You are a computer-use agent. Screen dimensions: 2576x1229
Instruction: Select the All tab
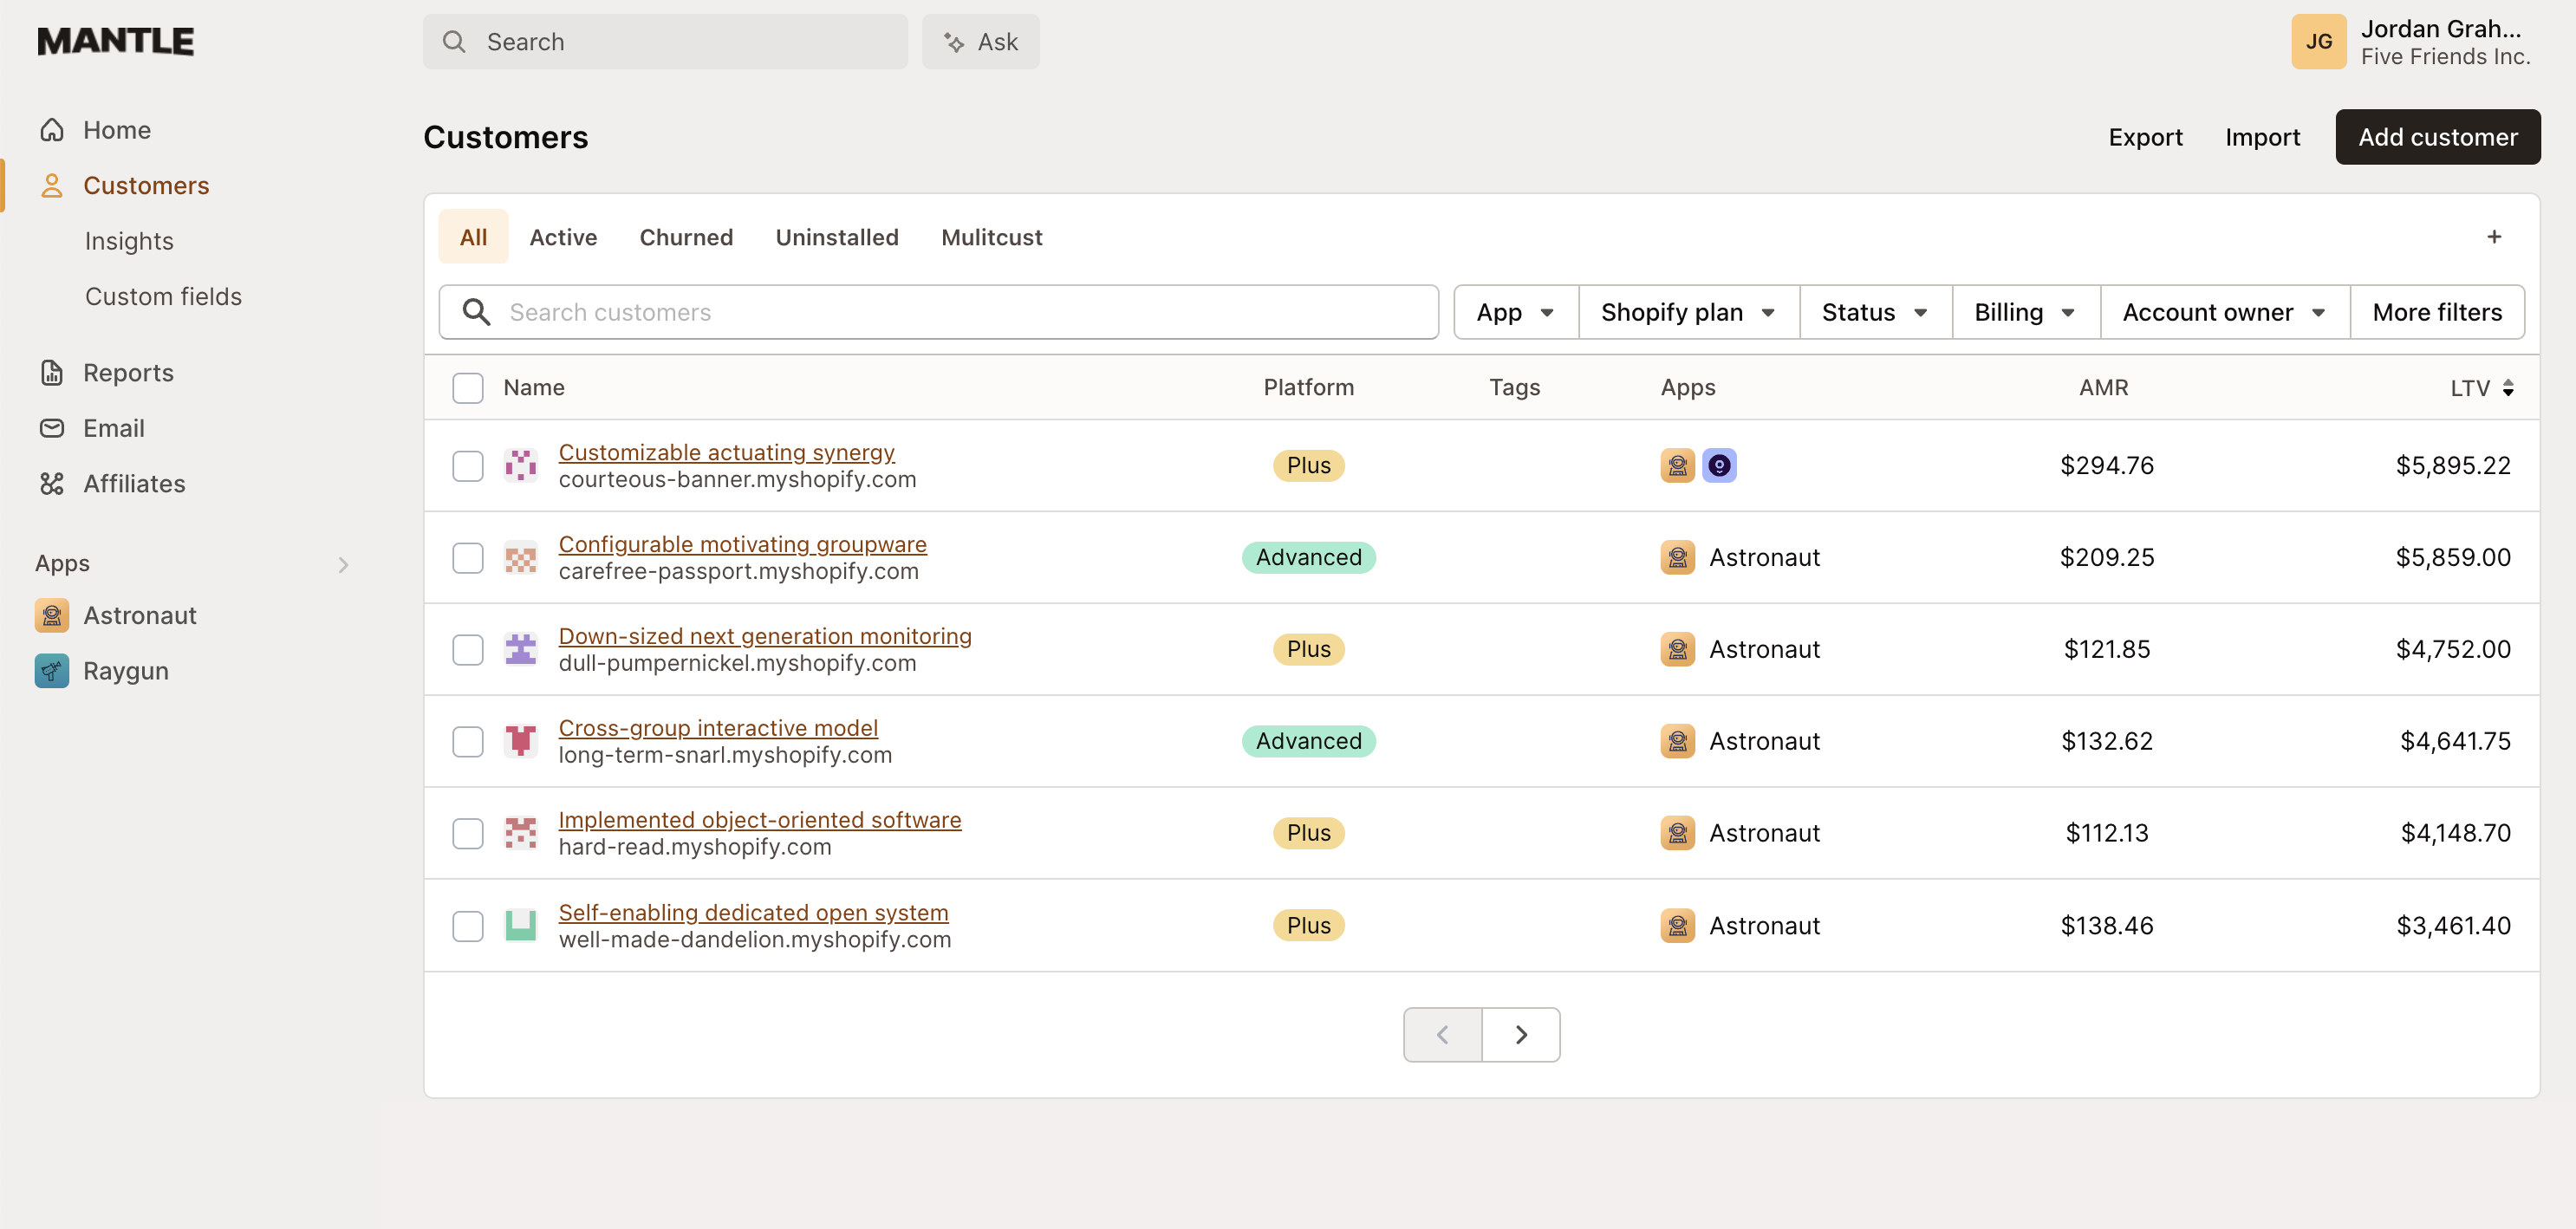pyautogui.click(x=473, y=237)
